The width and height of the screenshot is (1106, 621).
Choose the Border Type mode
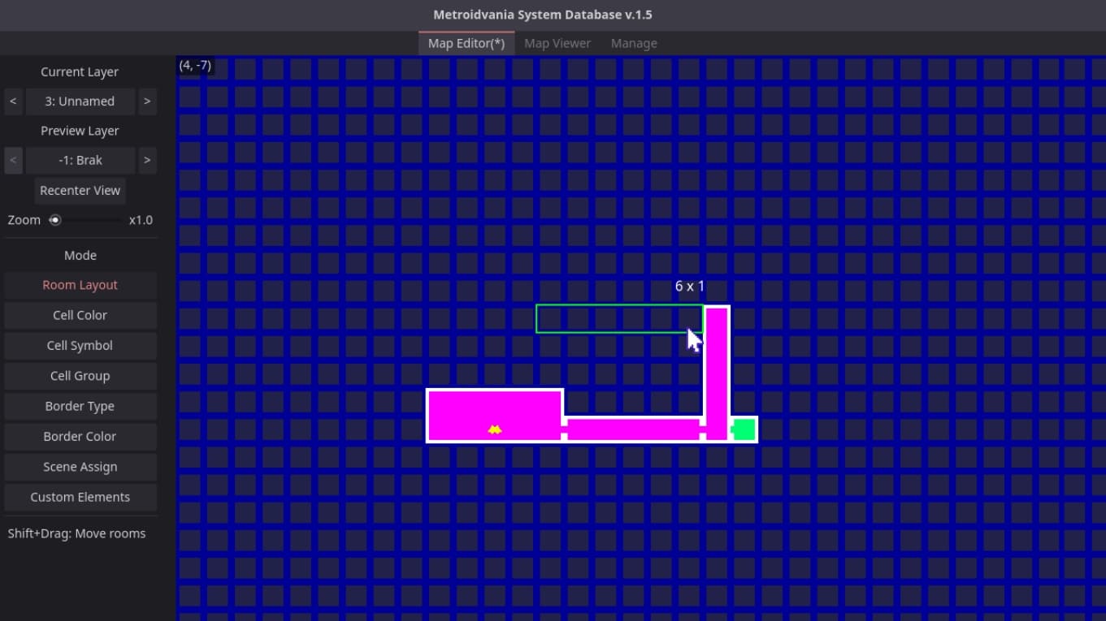point(80,406)
